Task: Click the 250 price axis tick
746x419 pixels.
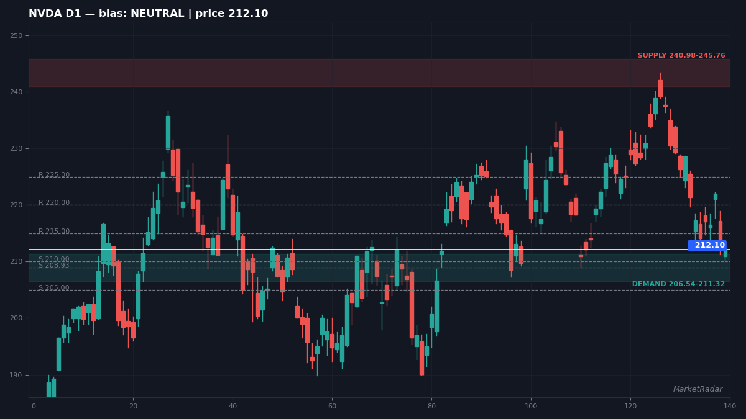Action: [x=16, y=35]
